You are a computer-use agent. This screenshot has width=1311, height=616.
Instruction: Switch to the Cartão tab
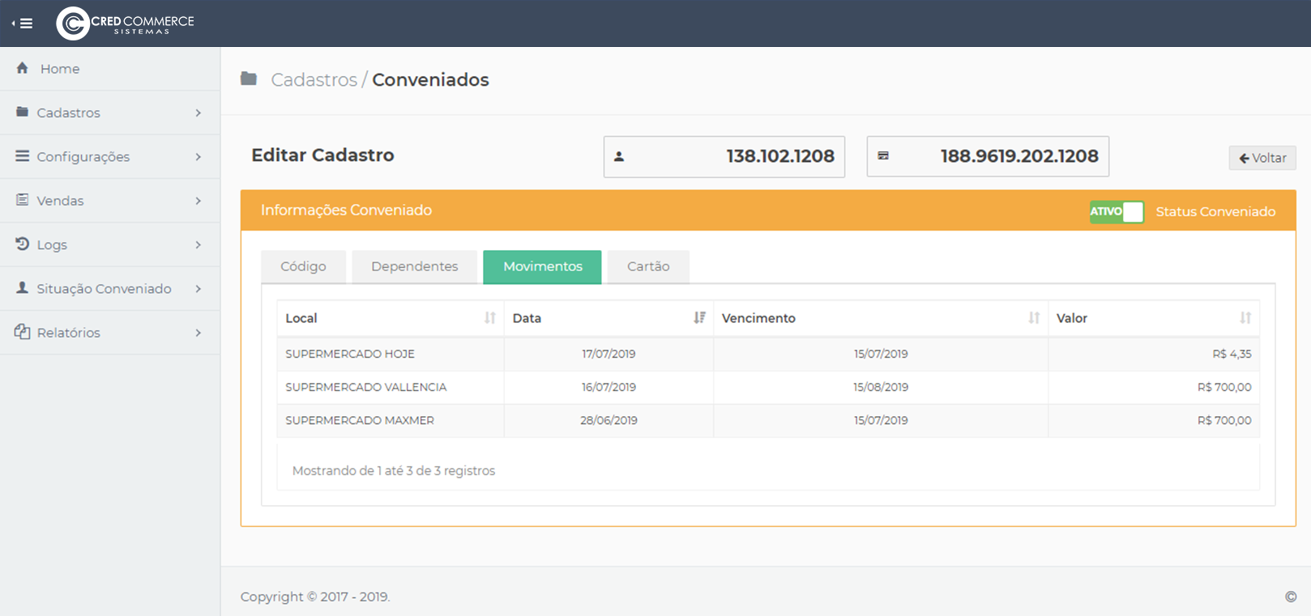[x=648, y=266]
